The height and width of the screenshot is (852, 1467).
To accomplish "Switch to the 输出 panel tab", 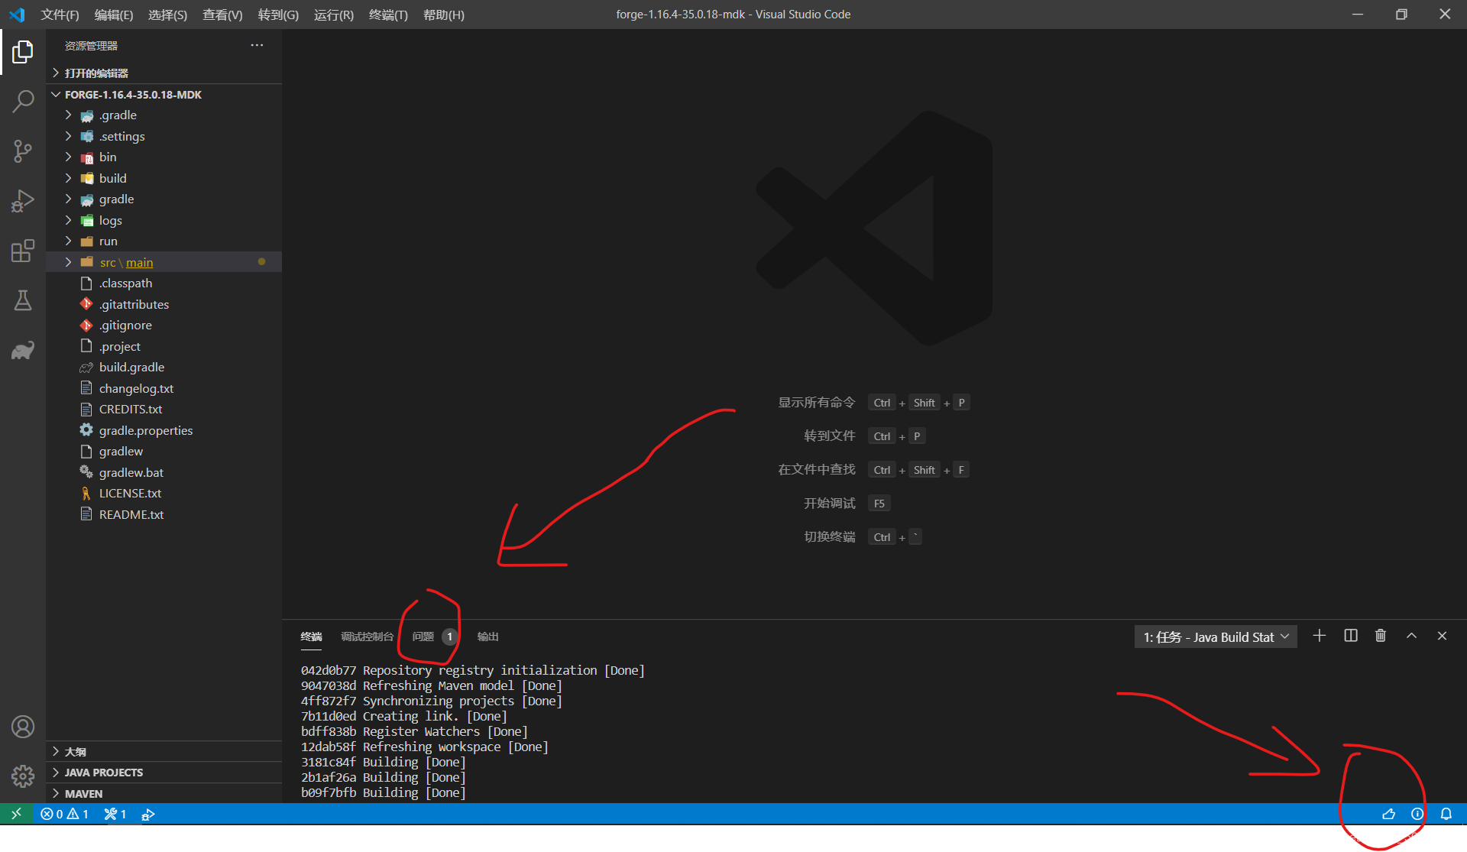I will 487,637.
